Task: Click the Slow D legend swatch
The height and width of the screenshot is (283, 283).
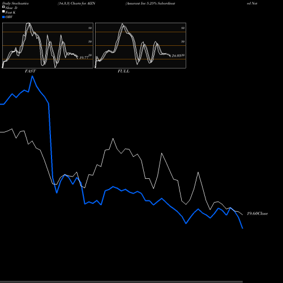Action: (x=3, y=7)
